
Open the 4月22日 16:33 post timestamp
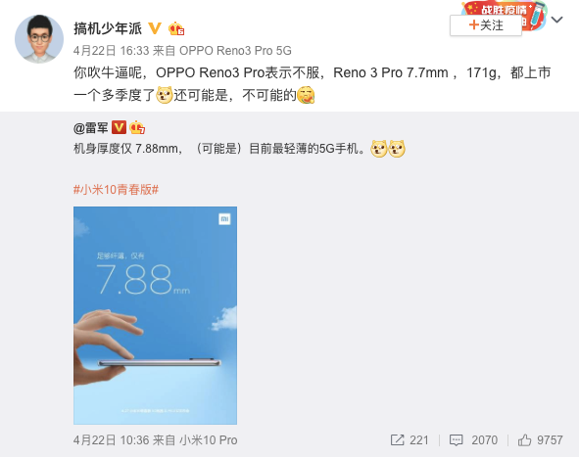111,51
